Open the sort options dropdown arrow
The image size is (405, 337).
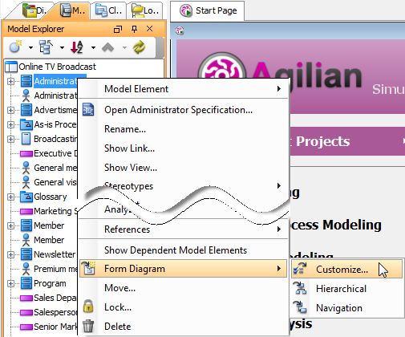93,48
